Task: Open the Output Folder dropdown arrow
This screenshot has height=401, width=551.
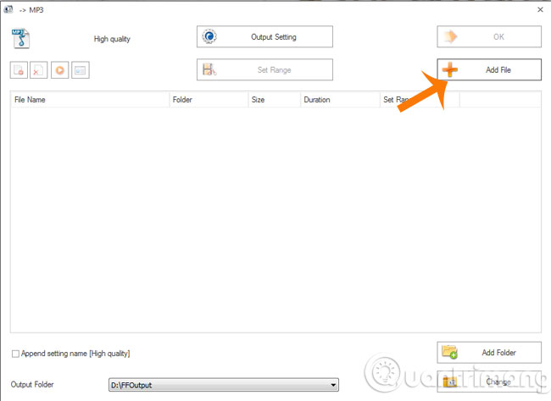Action: coord(333,385)
